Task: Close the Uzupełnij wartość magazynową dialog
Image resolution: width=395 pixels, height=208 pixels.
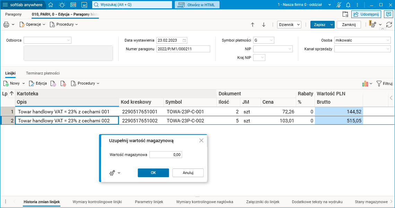Action: pyautogui.click(x=201, y=140)
